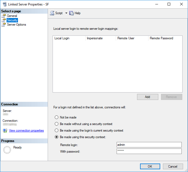Select 'login's current security context' option
188x172 pixels.
57,131
